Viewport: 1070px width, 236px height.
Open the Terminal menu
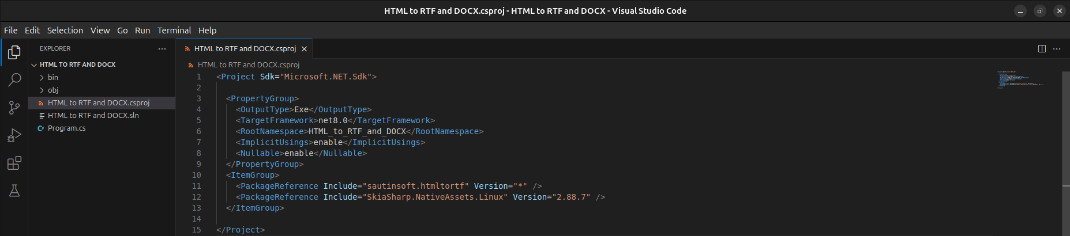click(174, 31)
